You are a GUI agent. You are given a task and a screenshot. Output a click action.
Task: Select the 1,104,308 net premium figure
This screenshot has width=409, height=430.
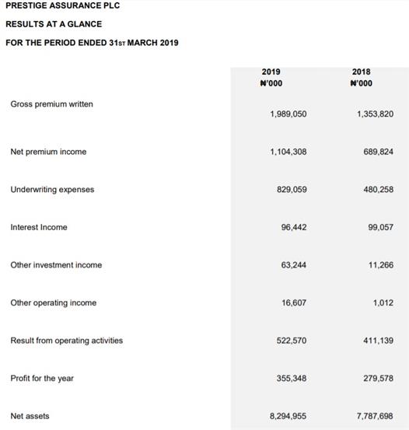pyautogui.click(x=288, y=152)
